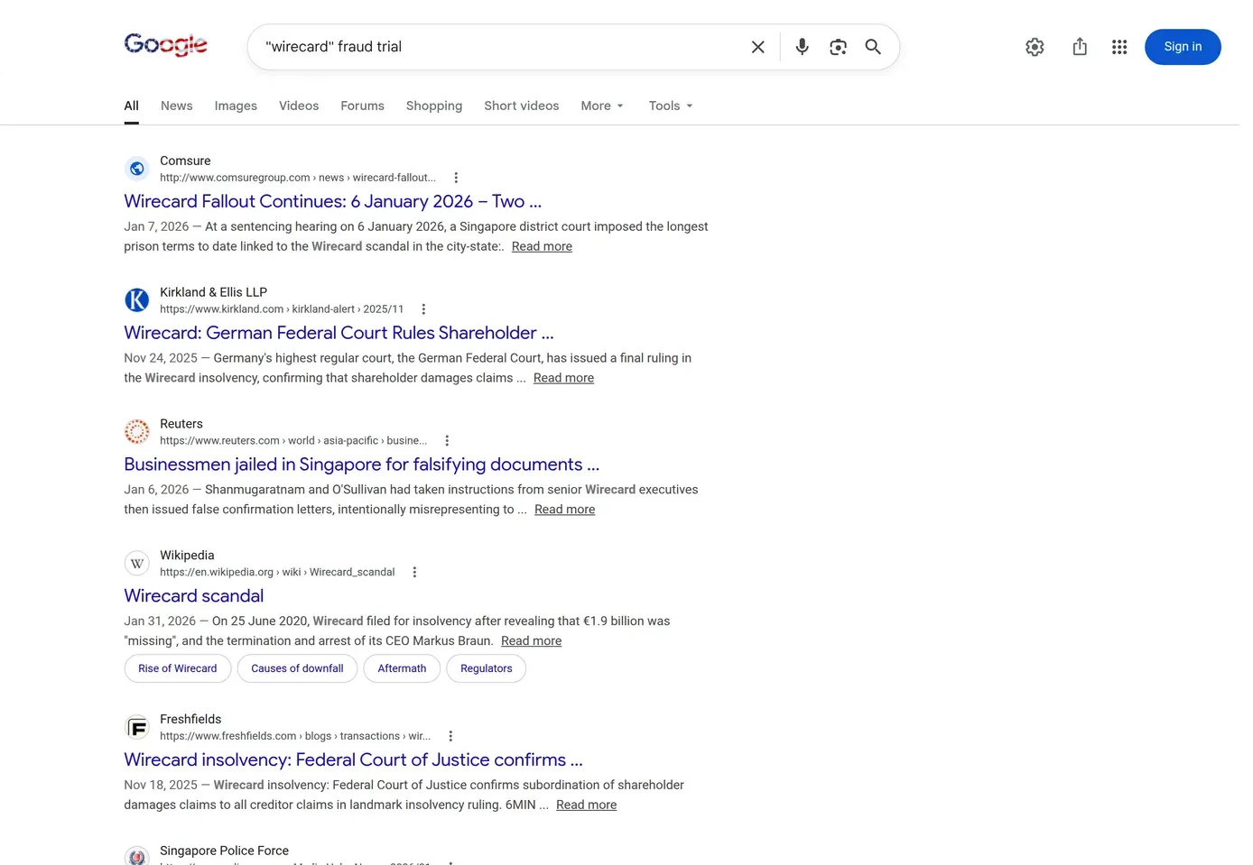Click the Kirkland & Ellis favicon
The width and height of the screenshot is (1253, 865).
[137, 300]
